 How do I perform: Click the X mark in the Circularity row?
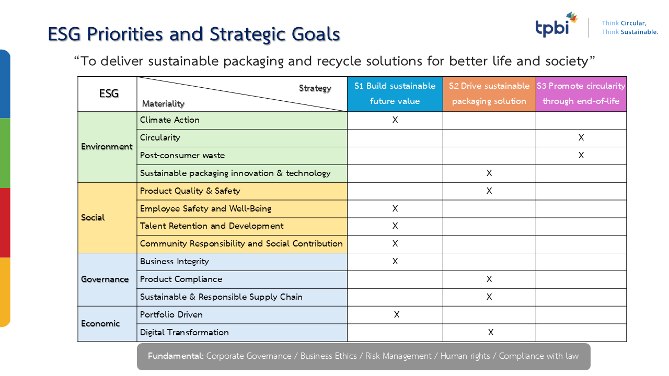tap(581, 138)
